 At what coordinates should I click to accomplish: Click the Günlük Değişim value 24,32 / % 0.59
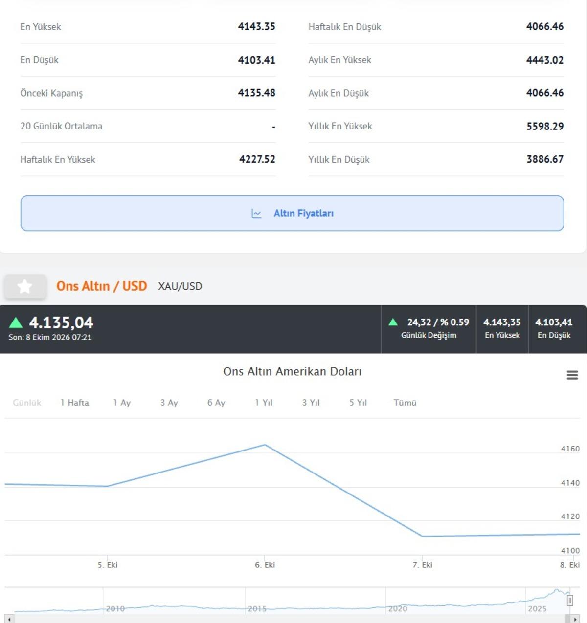click(438, 322)
